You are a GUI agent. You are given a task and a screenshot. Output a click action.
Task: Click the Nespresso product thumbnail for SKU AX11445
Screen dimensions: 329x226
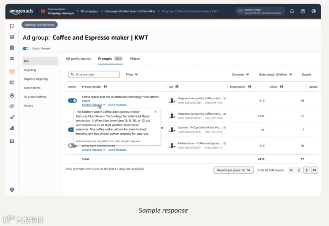(172, 100)
